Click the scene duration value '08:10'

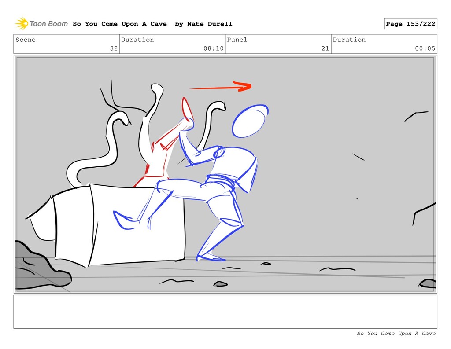point(214,48)
